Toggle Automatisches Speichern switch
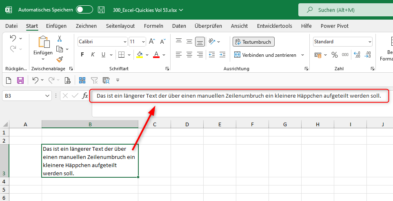Viewport: 393px width, 201px height. pos(84,10)
